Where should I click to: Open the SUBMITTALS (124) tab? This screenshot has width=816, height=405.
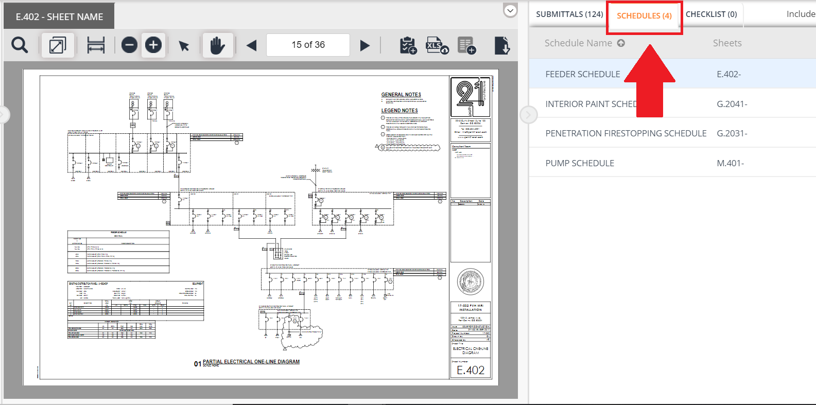coord(569,14)
